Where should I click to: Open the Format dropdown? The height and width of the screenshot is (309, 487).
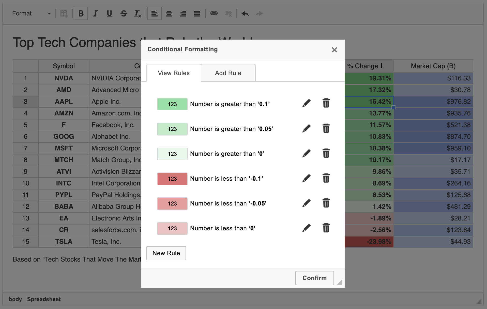[32, 13]
